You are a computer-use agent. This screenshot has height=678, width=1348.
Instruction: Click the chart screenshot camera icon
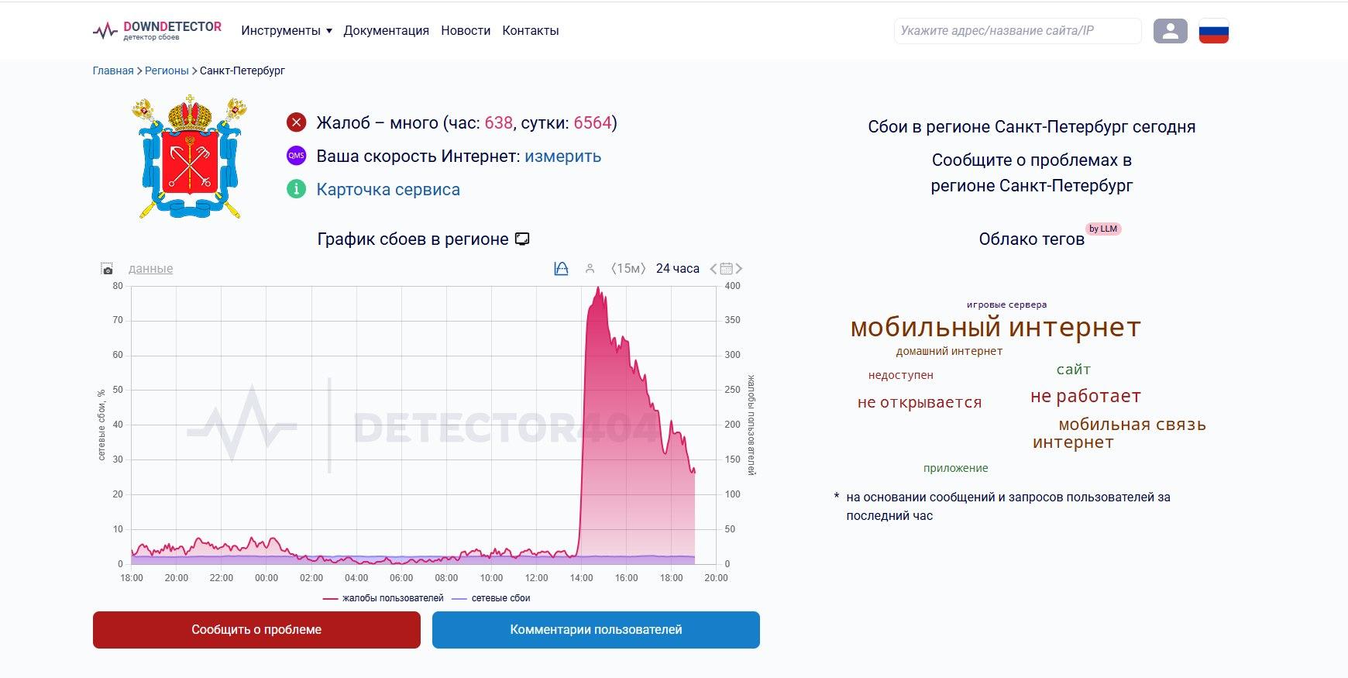(x=107, y=269)
